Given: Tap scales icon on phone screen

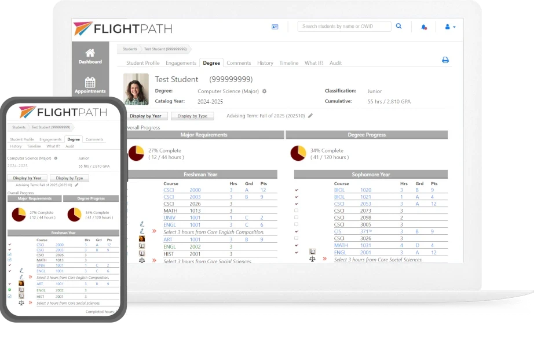Looking at the screenshot, I should [21, 303].
